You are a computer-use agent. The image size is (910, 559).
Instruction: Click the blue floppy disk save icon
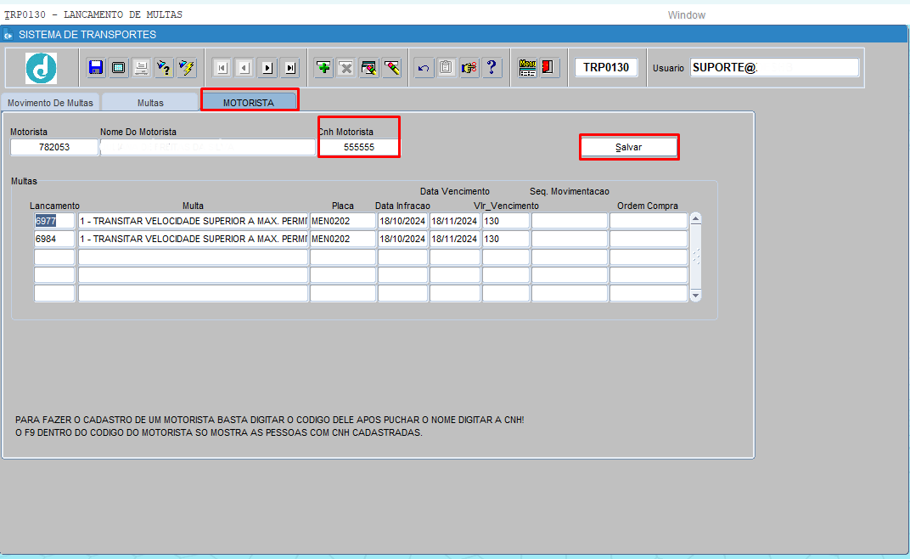pyautogui.click(x=96, y=67)
